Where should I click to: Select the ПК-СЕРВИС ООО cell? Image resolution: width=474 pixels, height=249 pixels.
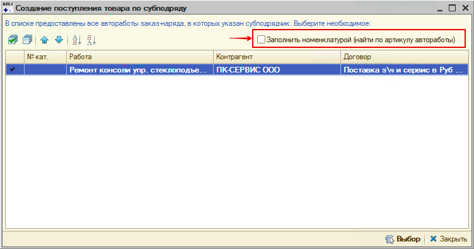point(277,69)
